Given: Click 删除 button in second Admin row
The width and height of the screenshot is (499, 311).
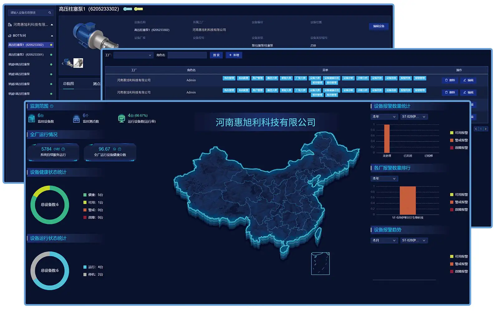Looking at the screenshot, I should pyautogui.click(x=450, y=92).
